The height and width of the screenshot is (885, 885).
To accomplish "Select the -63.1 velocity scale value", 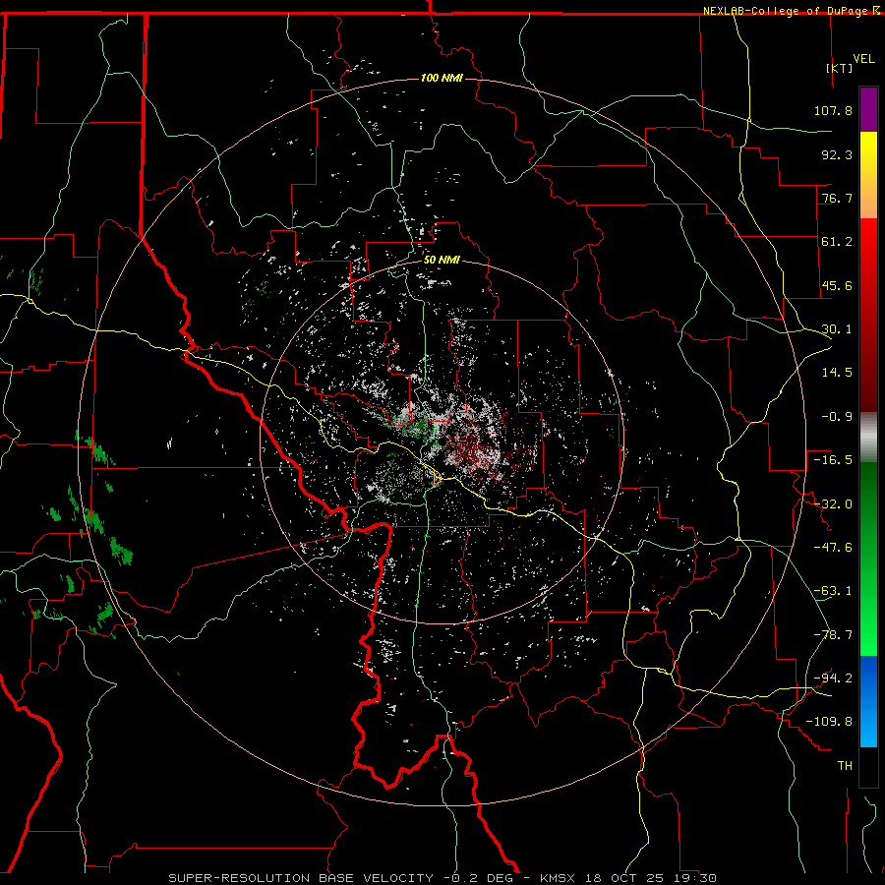I will (833, 591).
